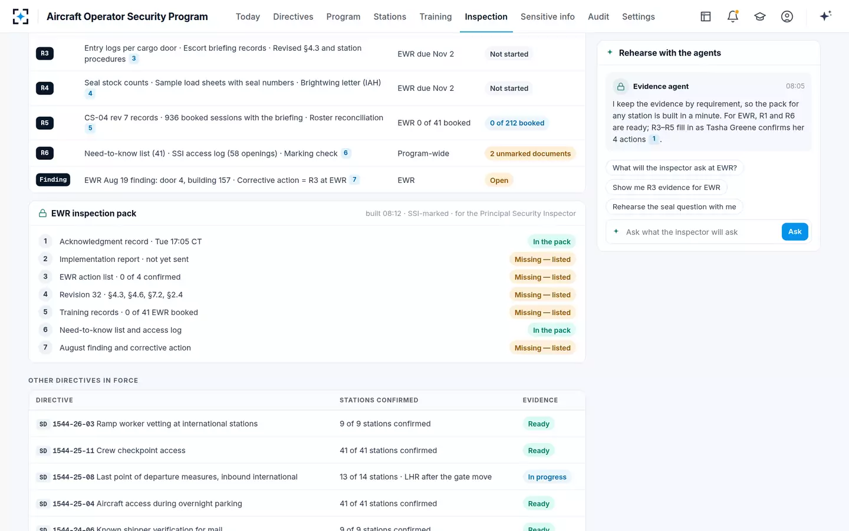Go to the Today tab
849x531 pixels.
[248, 17]
